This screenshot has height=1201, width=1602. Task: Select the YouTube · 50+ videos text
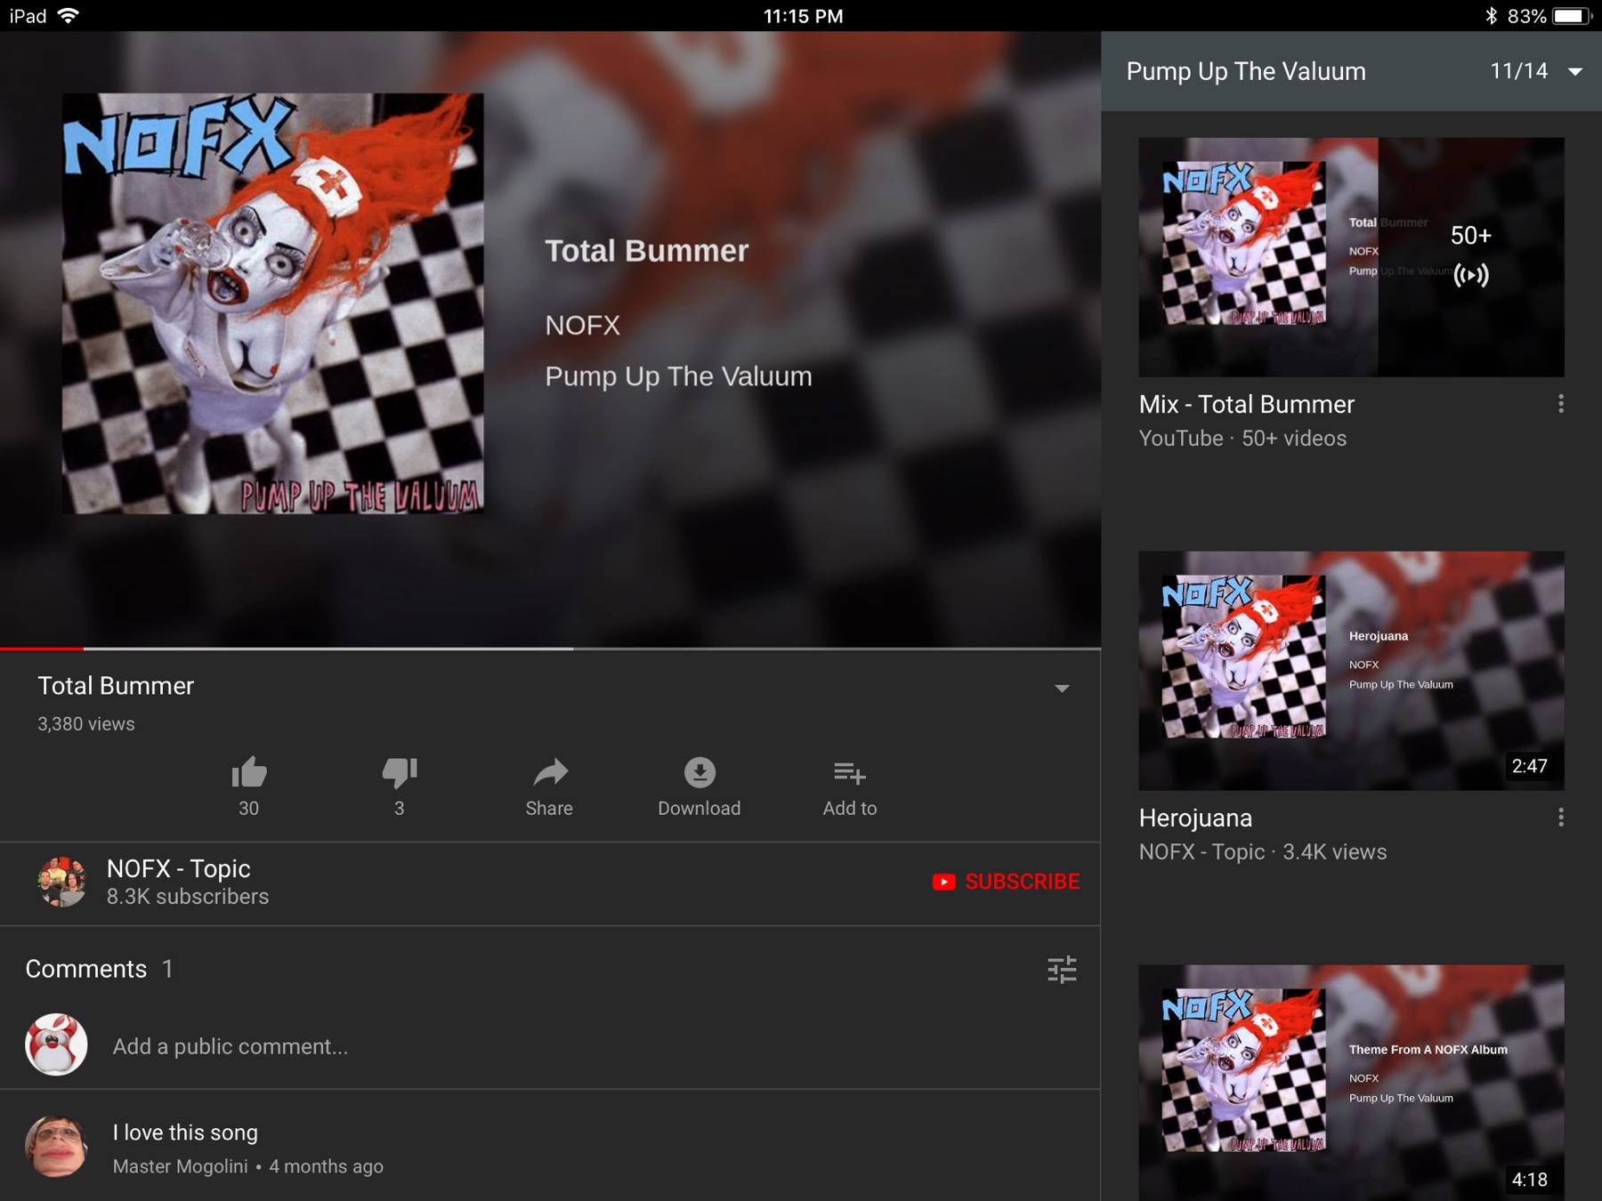(x=1242, y=439)
